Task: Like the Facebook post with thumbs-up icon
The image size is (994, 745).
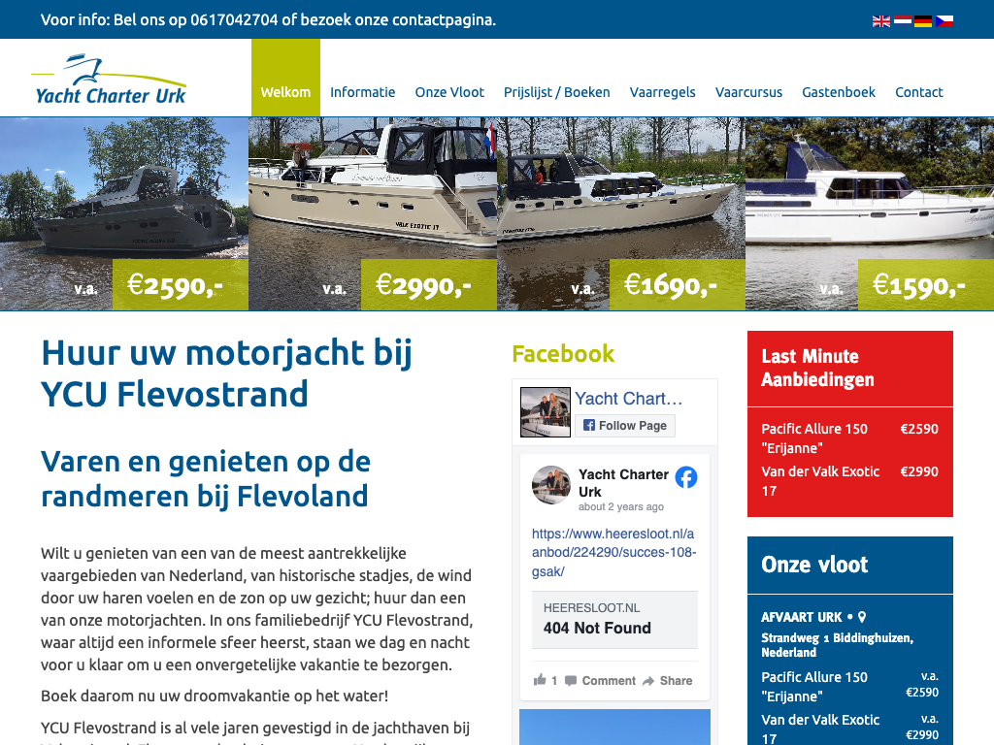Action: click(x=541, y=680)
